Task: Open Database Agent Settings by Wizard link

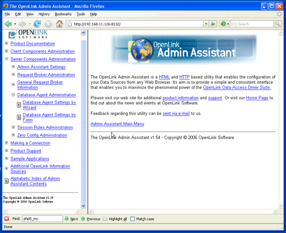Action: coord(49,105)
